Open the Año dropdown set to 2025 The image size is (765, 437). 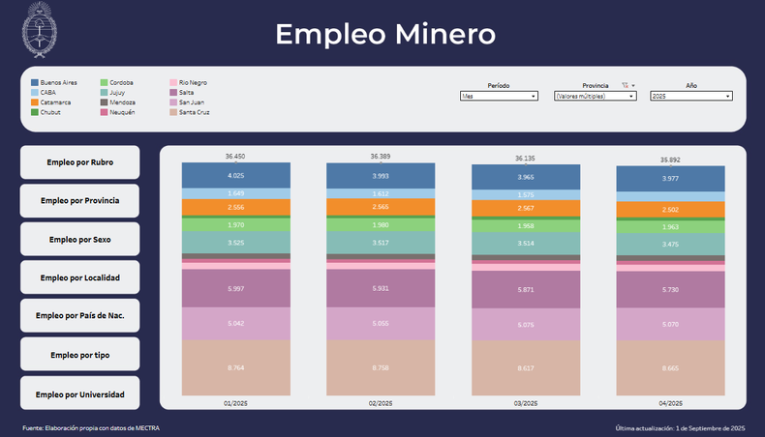point(690,97)
